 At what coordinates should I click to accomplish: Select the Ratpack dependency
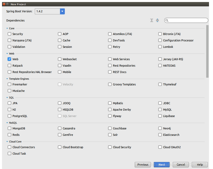(x=9, y=66)
